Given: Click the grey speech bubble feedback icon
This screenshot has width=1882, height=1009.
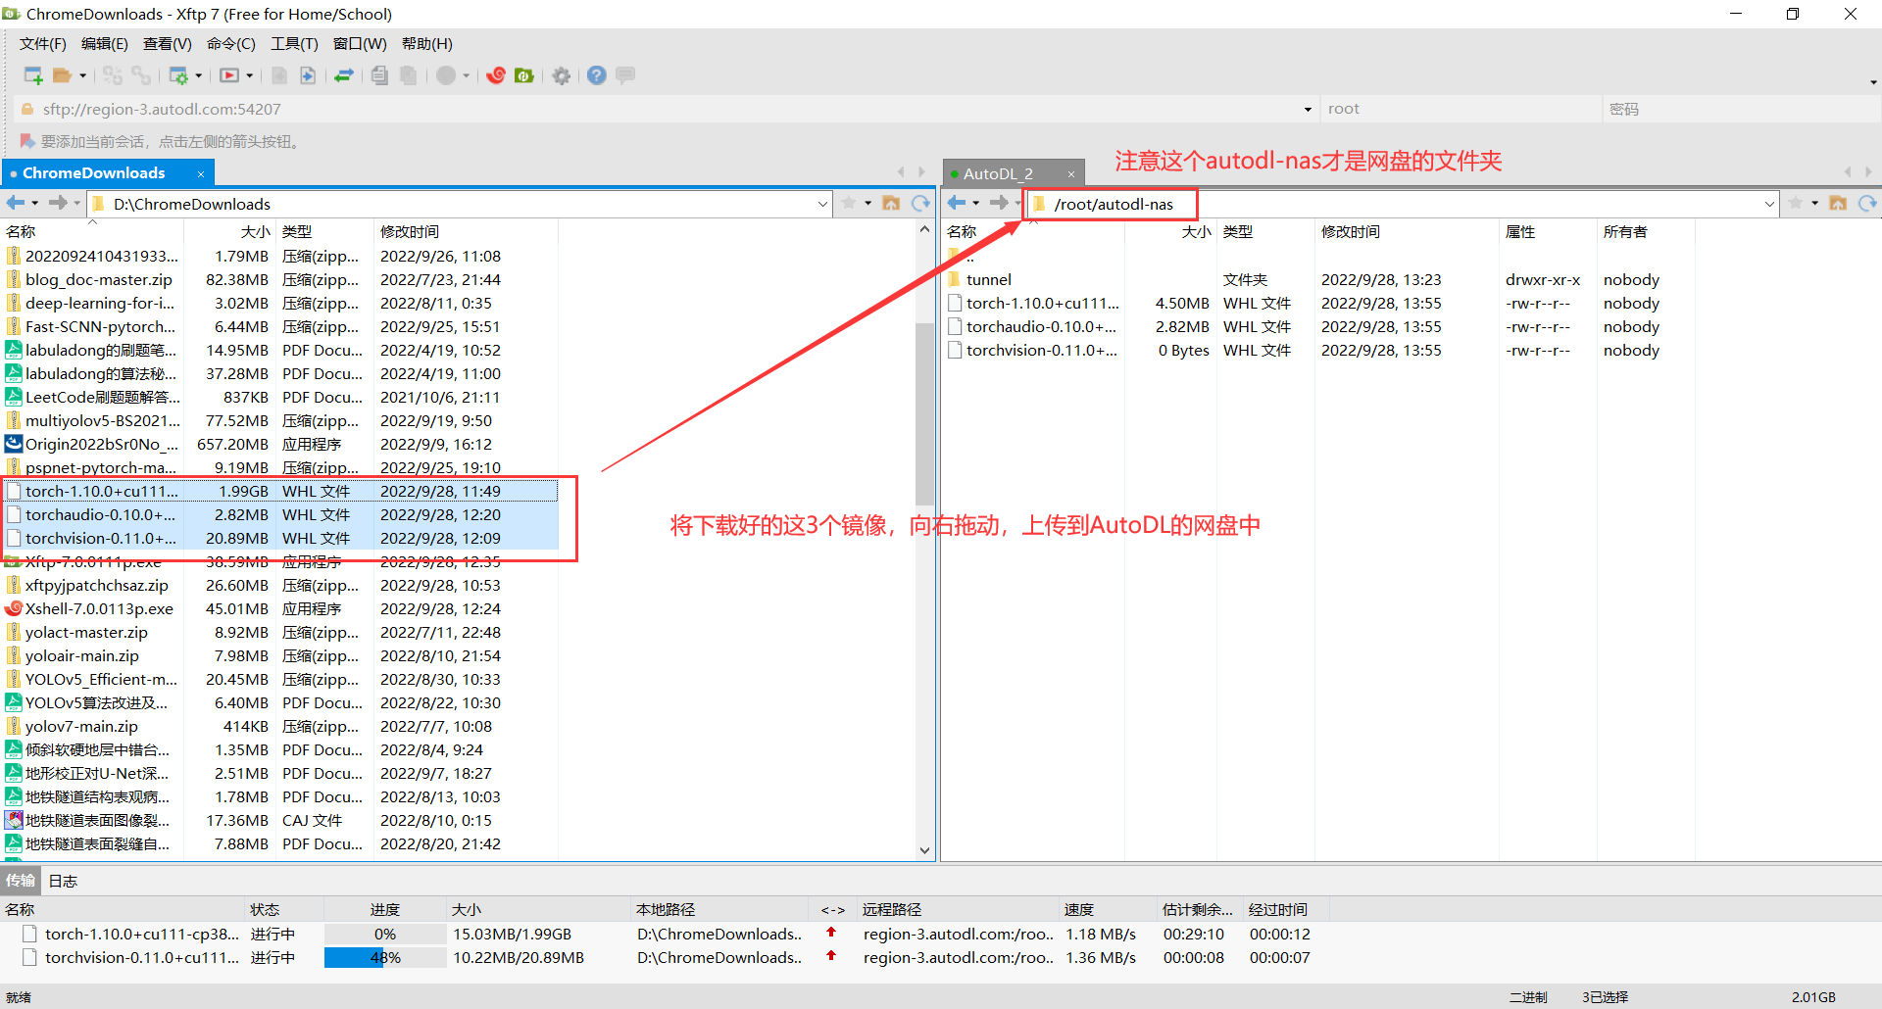Looking at the screenshot, I should 625,74.
